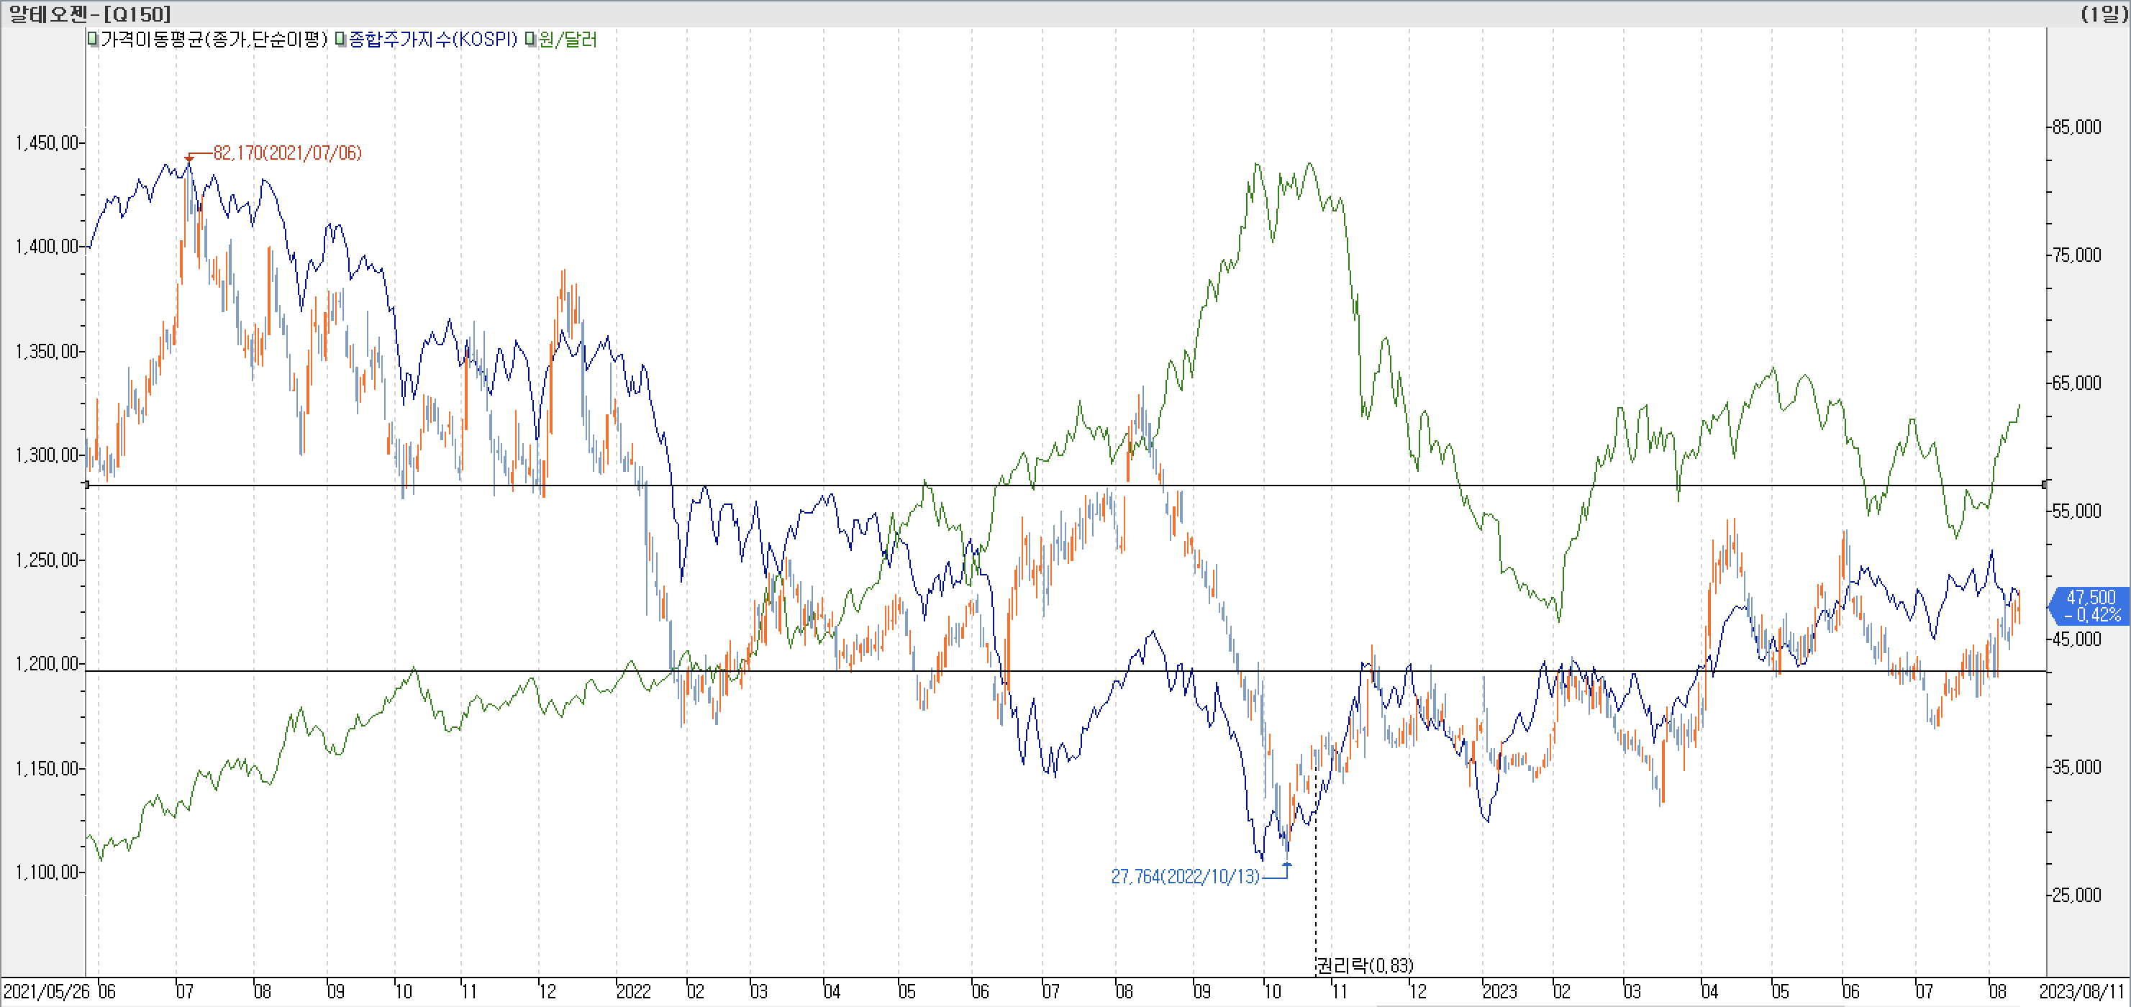Click the 2022 year label on time axis
The image size is (2131, 1007).
[x=634, y=991]
